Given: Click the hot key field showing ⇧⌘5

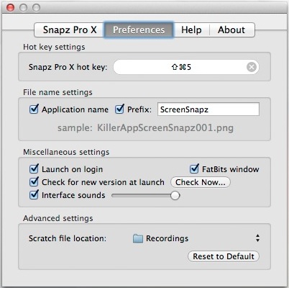Looking at the screenshot, I should [186, 67].
